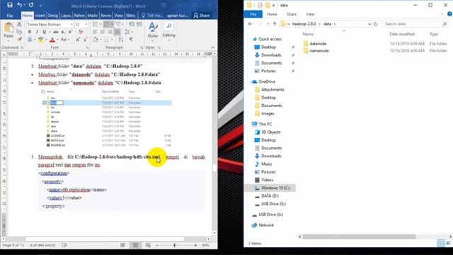Open the font size dropdown
The height and width of the screenshot is (255, 453).
point(86,24)
